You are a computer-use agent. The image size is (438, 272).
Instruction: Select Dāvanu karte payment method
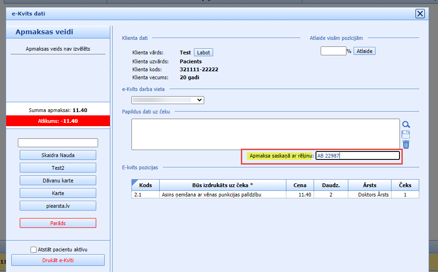tap(58, 181)
